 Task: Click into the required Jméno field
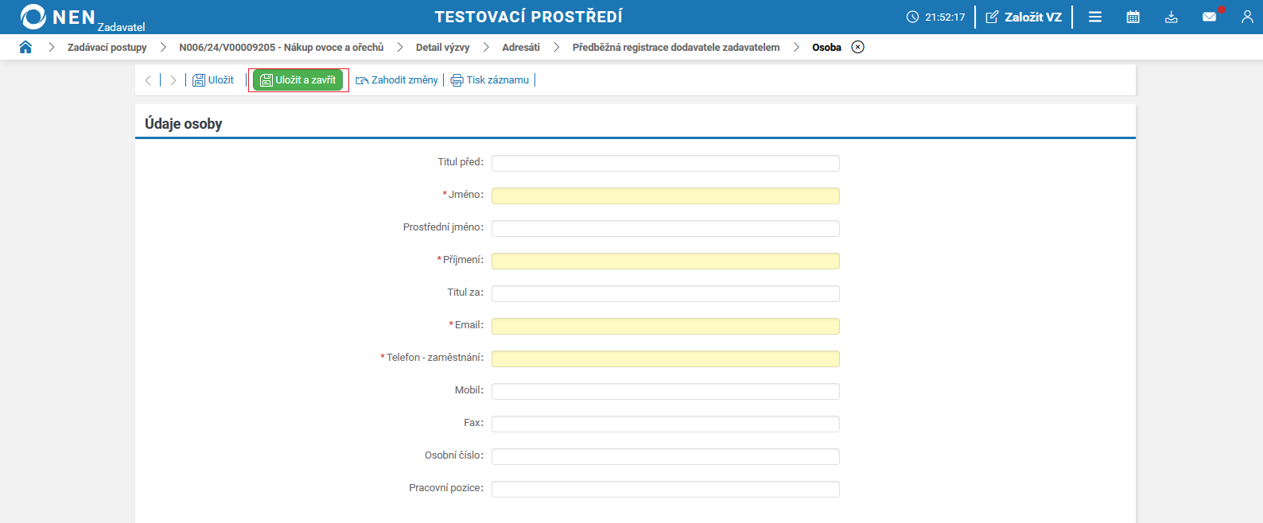665,195
